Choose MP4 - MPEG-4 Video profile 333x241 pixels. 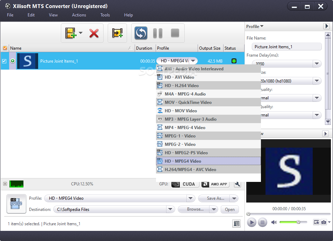[208, 128]
